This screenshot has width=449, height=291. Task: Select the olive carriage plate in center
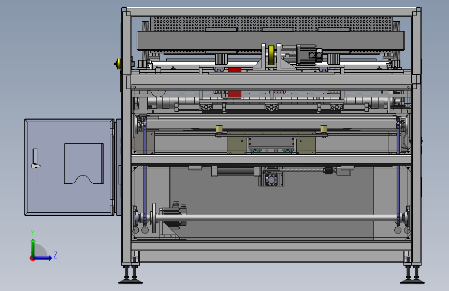[271, 143]
